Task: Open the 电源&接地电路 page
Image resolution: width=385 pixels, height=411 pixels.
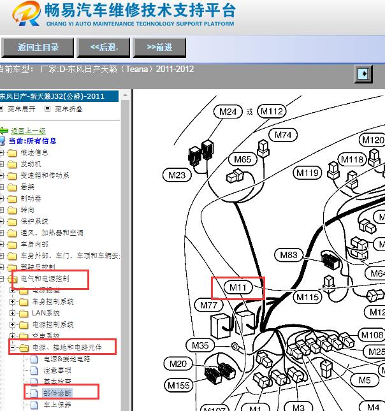Action: tap(67, 359)
